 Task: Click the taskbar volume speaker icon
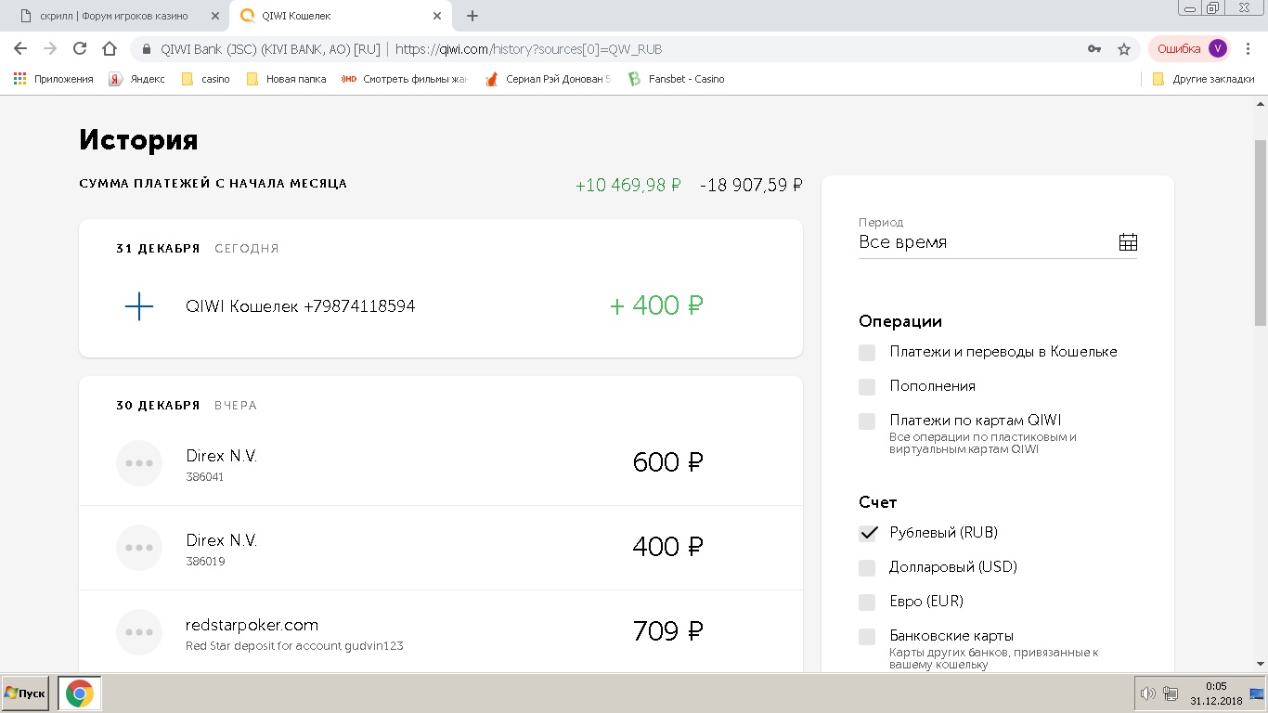pyautogui.click(x=1147, y=694)
